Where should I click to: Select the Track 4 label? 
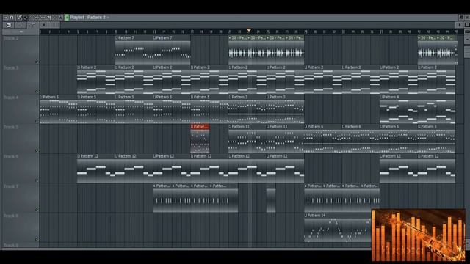[11, 98]
